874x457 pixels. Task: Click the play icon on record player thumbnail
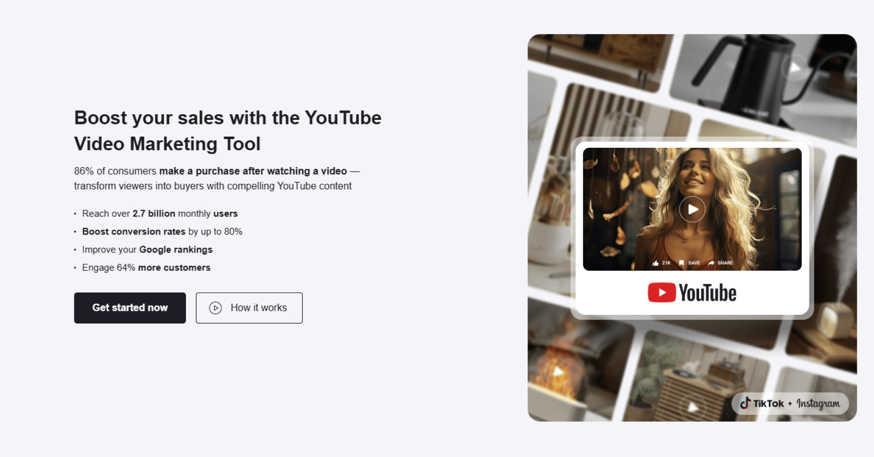coord(692,407)
